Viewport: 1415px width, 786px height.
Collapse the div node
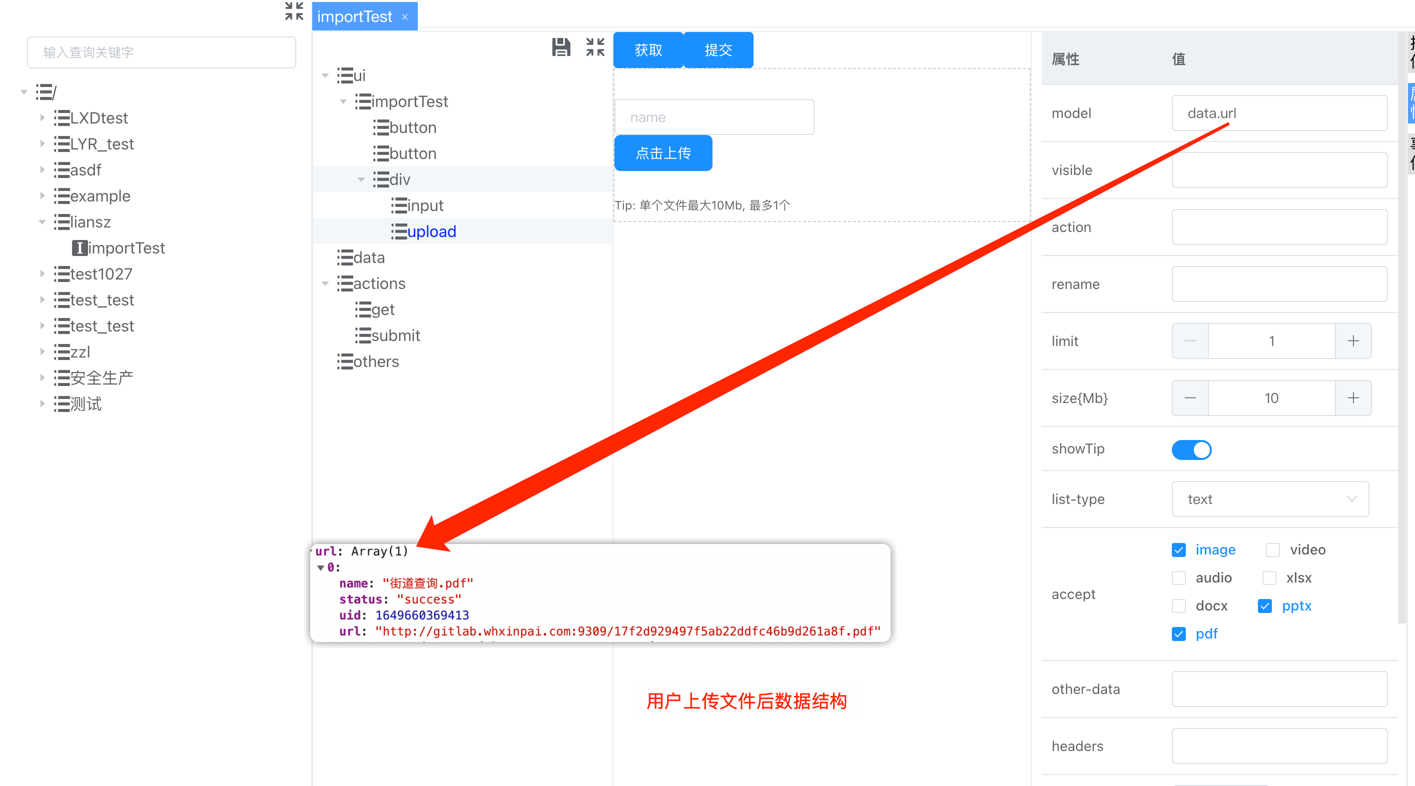[x=361, y=179]
